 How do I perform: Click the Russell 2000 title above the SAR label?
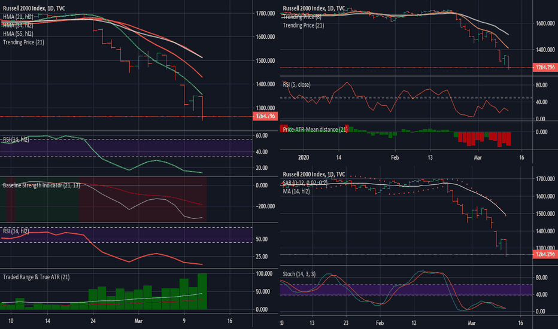click(x=314, y=174)
